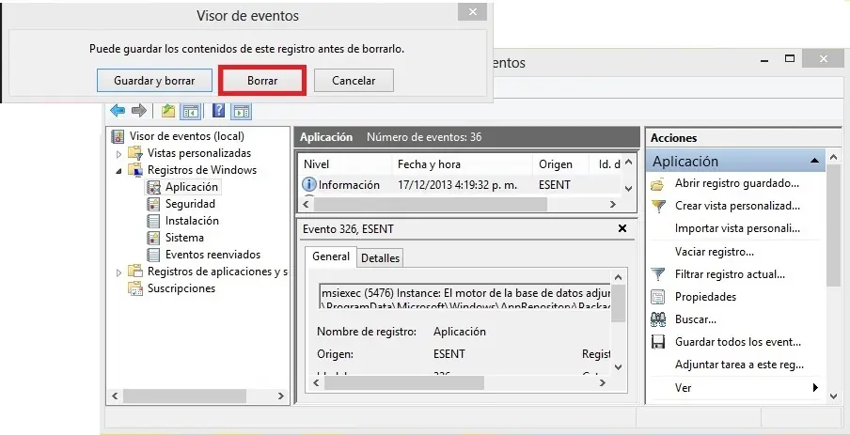
Task: Click the Crear vista personalizada funnel icon
Action: 658,207
